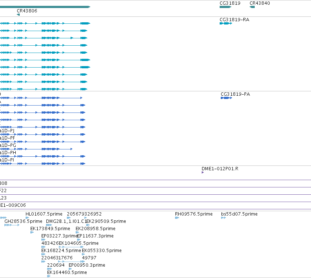The height and width of the screenshot is (278, 311).
Task: Select the a1D-PI protein label
Action: [7, 160]
